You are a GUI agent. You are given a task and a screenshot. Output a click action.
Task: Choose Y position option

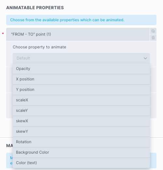81,90
